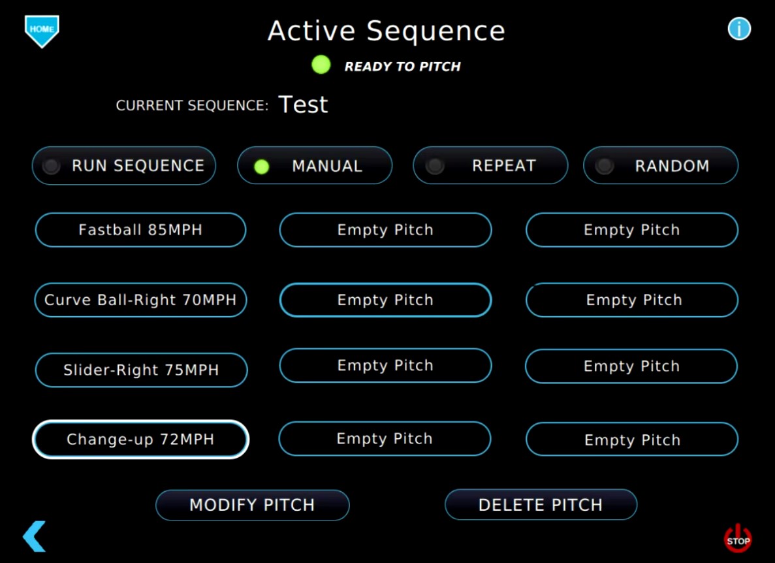Select the Fastball 85MPH pitch

pos(140,230)
